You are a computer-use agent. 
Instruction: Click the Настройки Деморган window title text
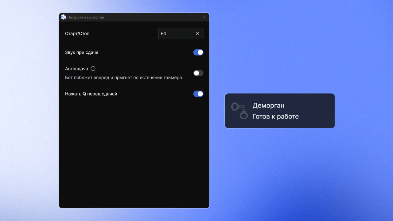[86, 17]
